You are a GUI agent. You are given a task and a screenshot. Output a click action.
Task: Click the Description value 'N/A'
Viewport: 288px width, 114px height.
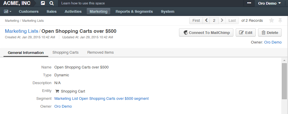click(x=58, y=83)
